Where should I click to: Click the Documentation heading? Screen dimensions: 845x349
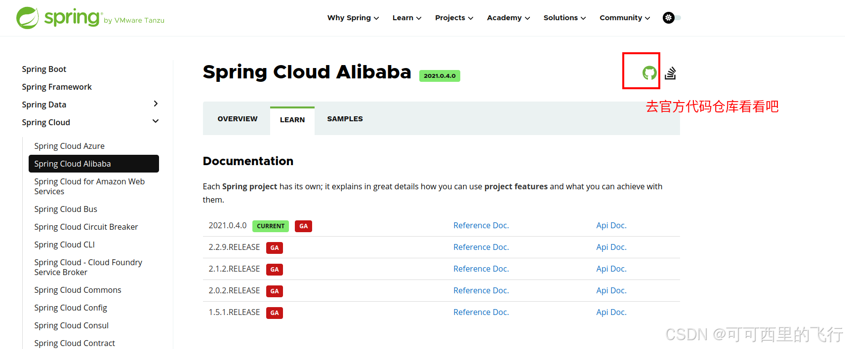(x=248, y=161)
